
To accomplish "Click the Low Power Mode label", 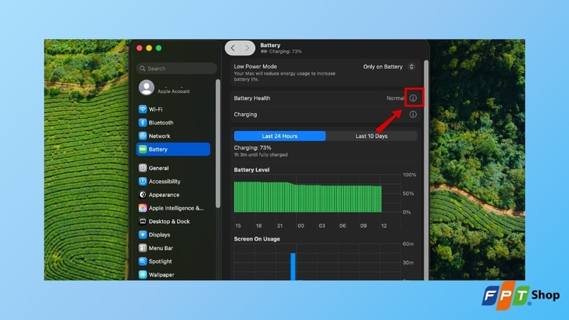I will coord(255,66).
